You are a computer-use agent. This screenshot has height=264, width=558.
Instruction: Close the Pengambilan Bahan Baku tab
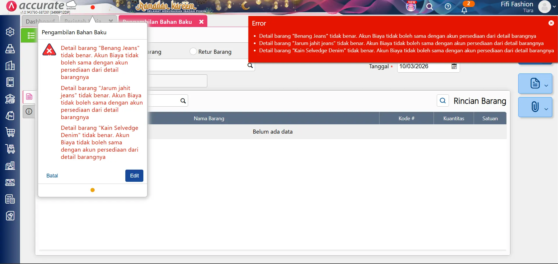[201, 22]
